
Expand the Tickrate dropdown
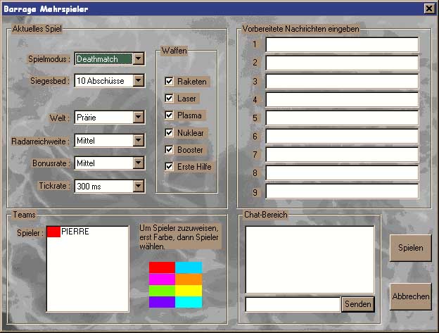click(x=139, y=187)
